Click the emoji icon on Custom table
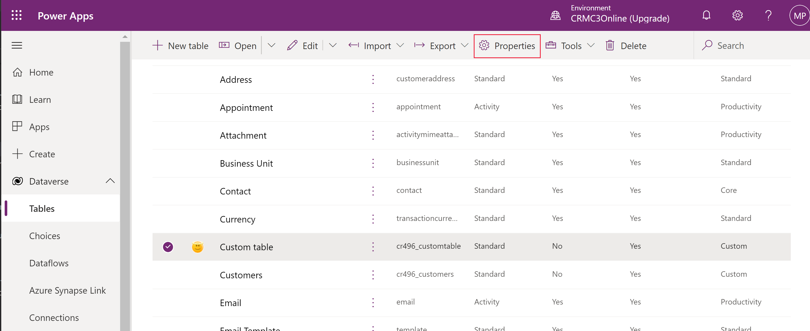 (x=197, y=246)
